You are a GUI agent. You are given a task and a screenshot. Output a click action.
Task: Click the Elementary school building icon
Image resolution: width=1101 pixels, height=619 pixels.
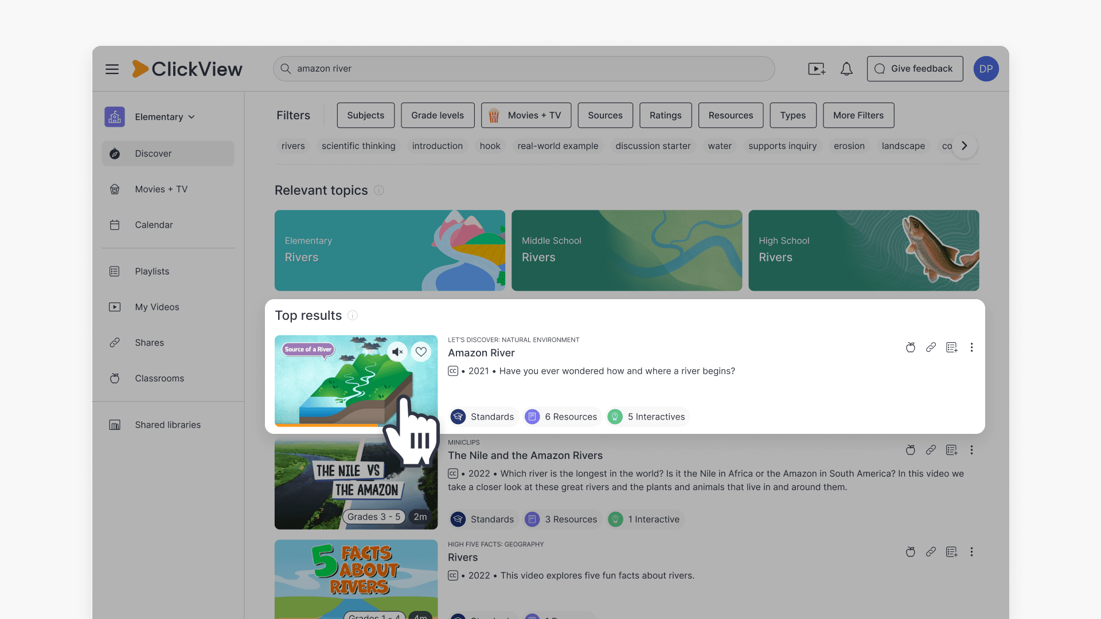pyautogui.click(x=115, y=117)
